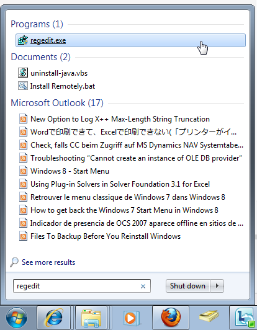The height and width of the screenshot is (330, 257).
Task: Launch Firefox from taskbar
Action: (171, 318)
